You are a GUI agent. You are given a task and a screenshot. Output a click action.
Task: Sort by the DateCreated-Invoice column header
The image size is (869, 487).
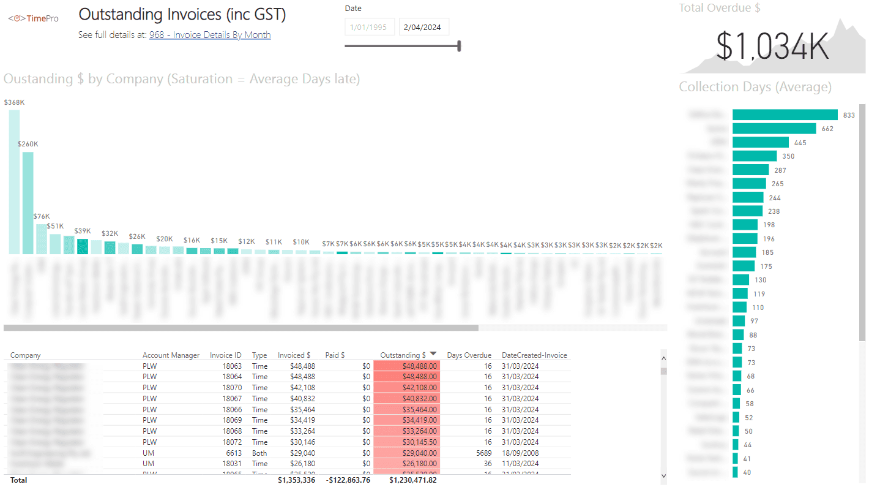tap(534, 355)
